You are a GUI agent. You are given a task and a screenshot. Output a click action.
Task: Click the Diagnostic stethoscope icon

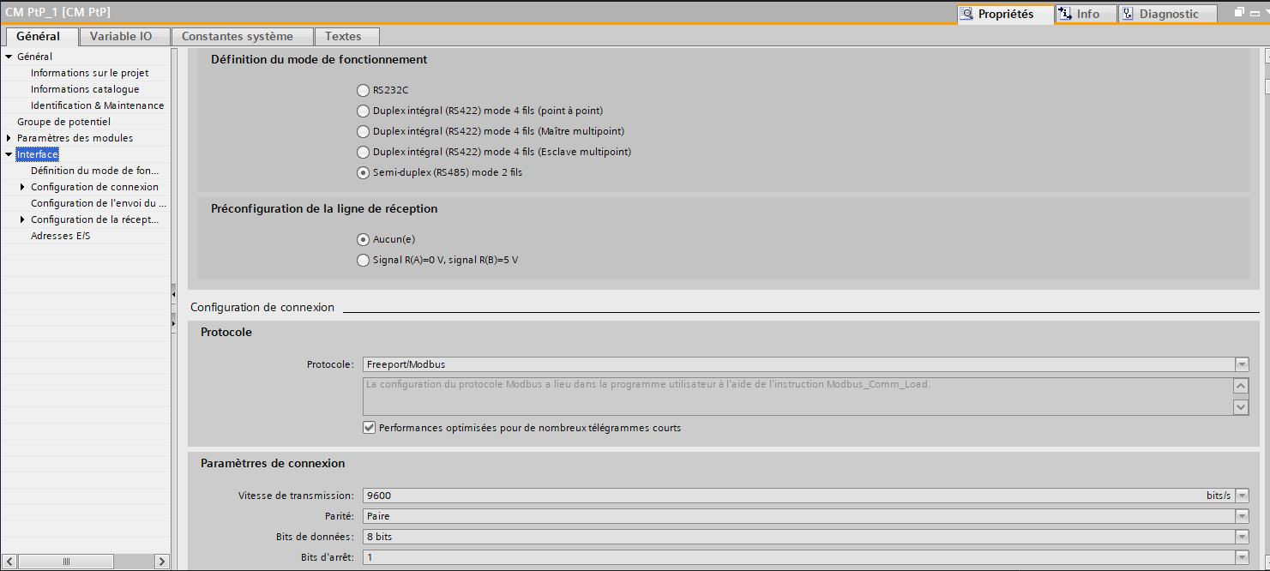pos(1127,14)
